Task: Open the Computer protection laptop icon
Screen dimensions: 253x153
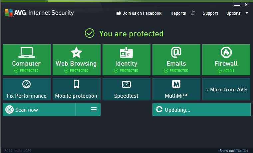Action: pos(26,52)
